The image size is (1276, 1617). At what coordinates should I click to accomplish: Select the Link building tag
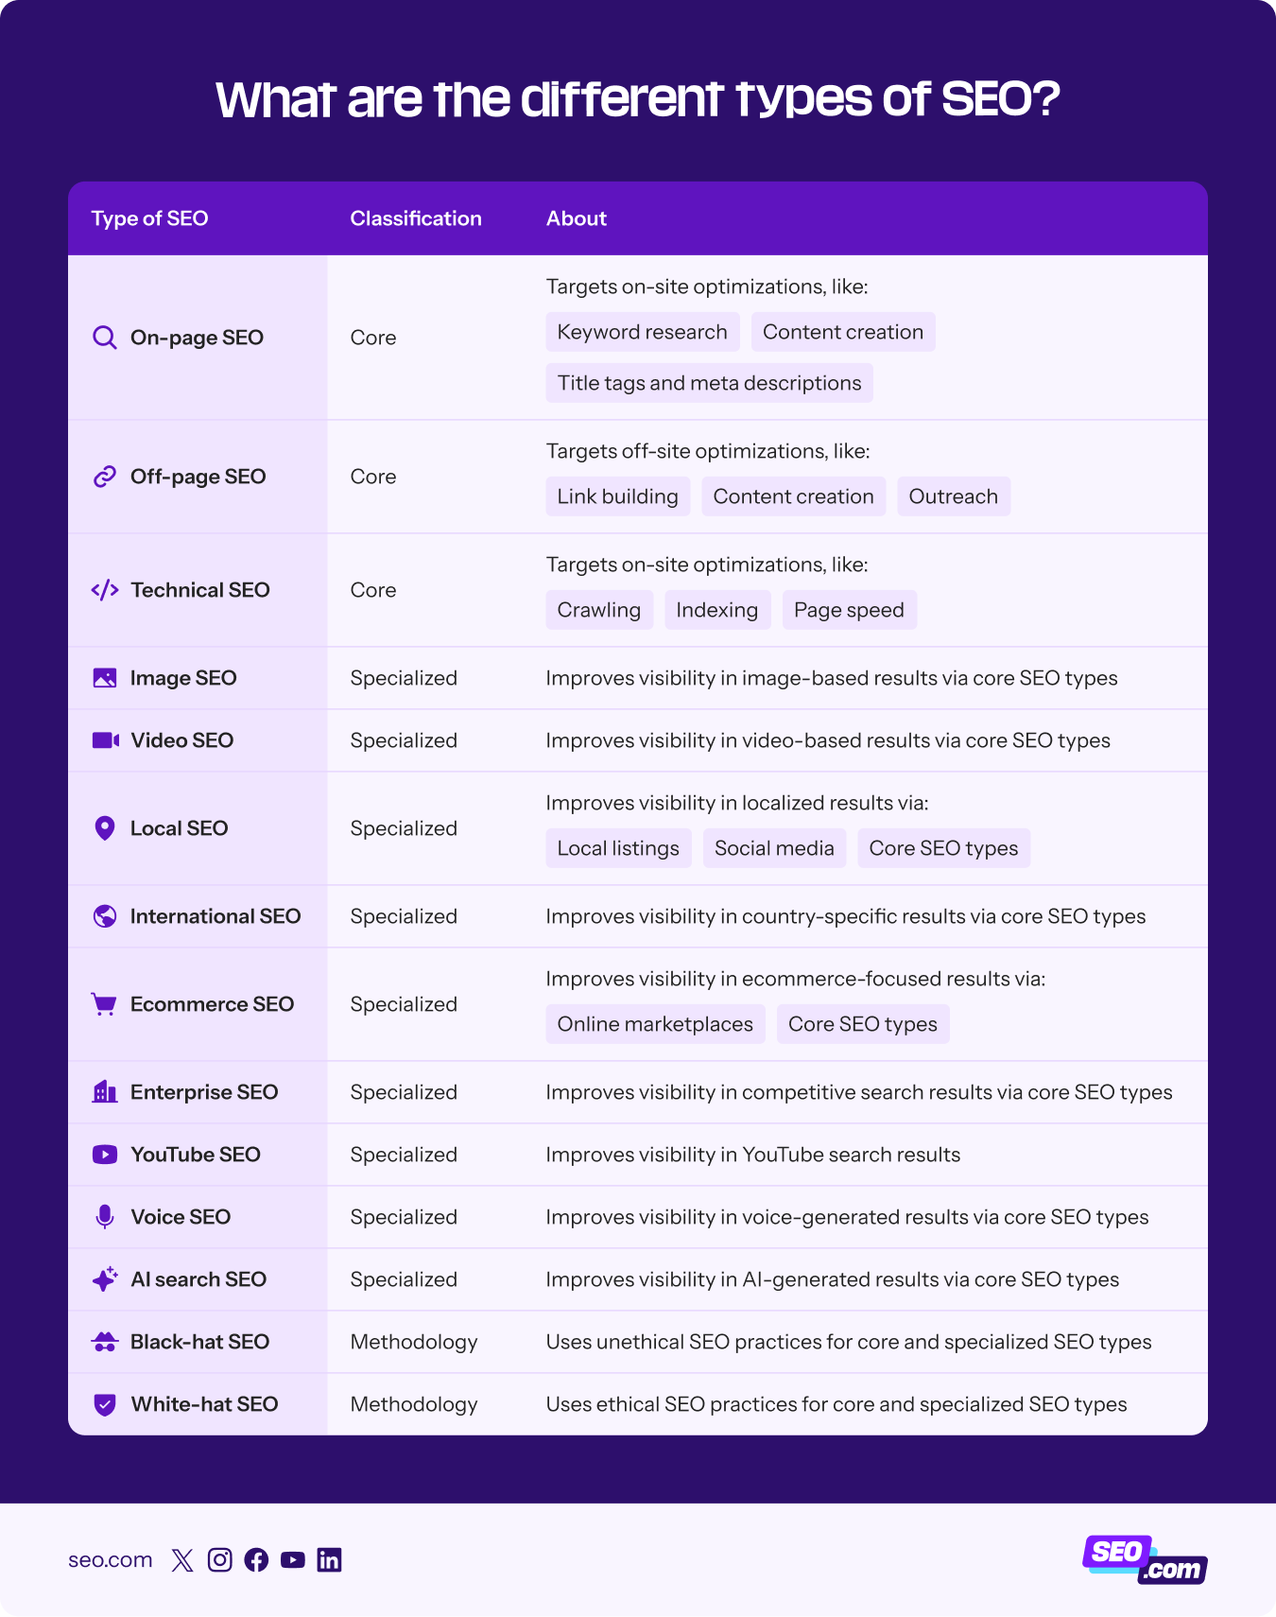(x=617, y=496)
